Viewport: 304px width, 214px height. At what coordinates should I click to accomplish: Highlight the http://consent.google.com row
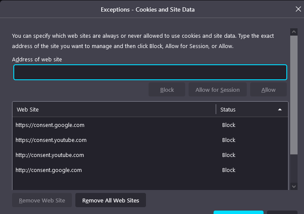point(49,170)
